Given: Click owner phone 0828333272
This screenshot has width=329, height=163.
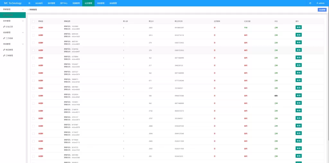Looking at the screenshot, I should pyautogui.click(x=179, y=111).
